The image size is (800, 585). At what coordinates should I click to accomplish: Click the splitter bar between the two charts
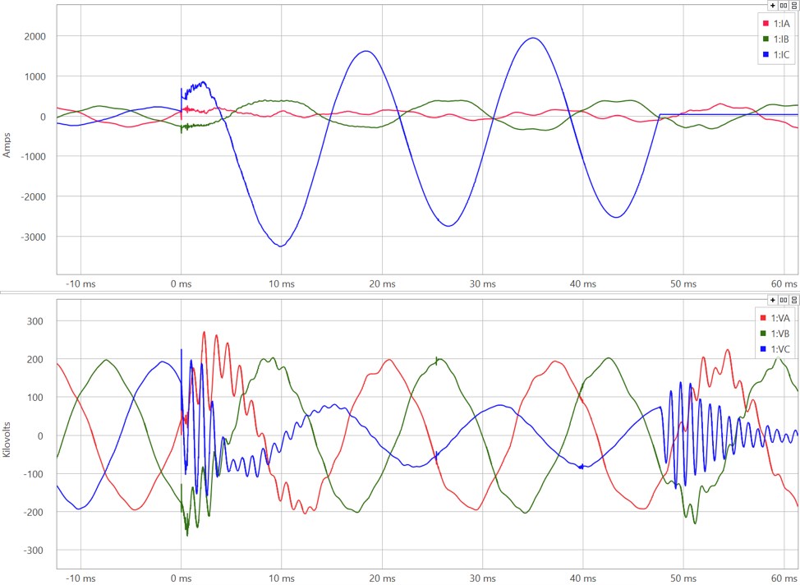(400, 292)
